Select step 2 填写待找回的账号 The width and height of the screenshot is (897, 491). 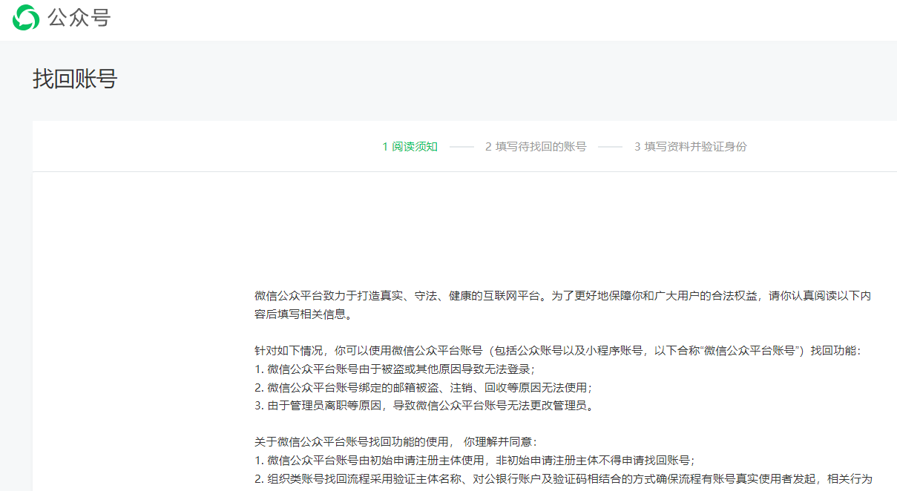(536, 147)
